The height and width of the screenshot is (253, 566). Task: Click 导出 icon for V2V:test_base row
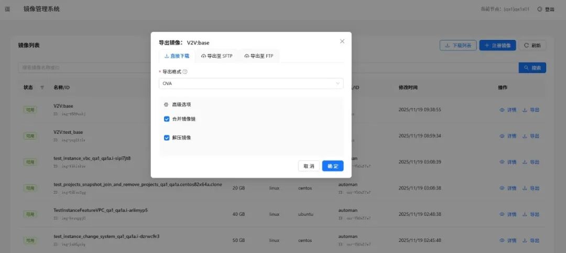coord(525,135)
